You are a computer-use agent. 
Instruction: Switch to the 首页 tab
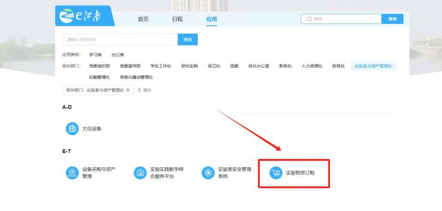143,19
